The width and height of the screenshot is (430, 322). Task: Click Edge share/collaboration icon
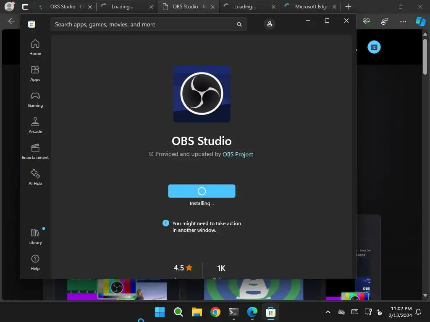385,21
